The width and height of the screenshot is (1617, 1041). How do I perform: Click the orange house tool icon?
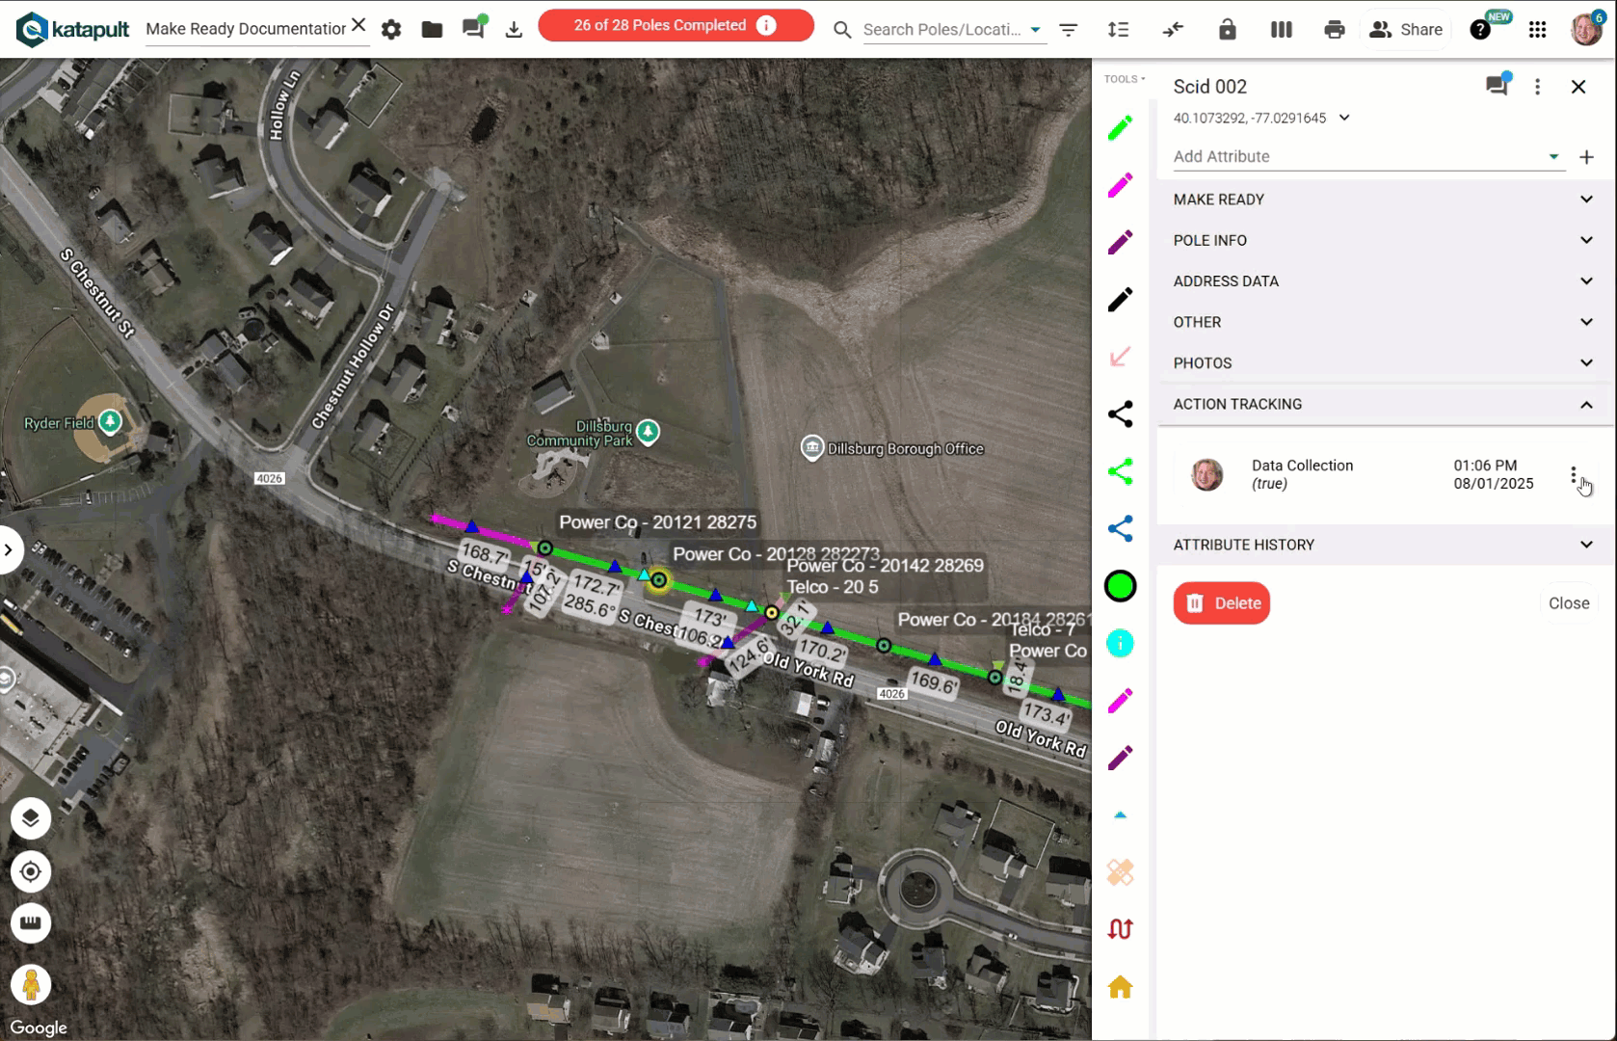1120,987
